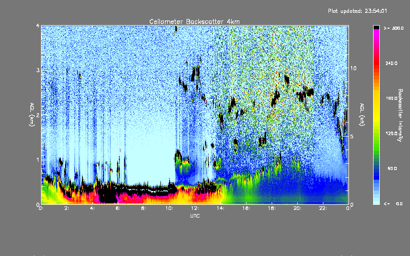Image resolution: width=410 pixels, height=256 pixels.
Task: Click the 'Backscatter Intensity' colorbar label
Action: (400, 115)
